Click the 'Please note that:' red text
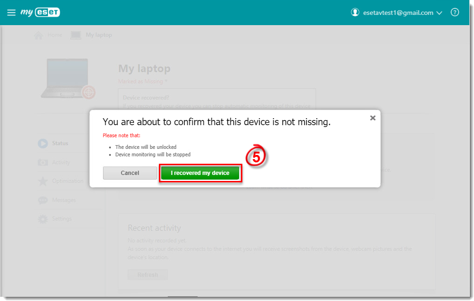Screen dimensions: 474x301 coord(122,135)
